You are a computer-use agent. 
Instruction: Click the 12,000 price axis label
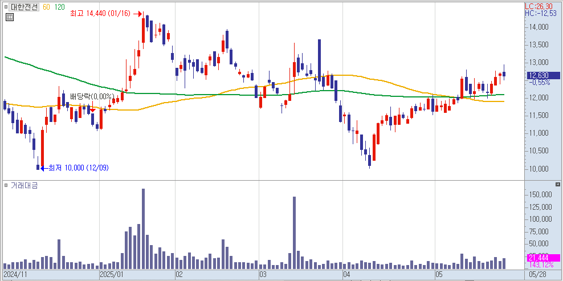point(540,97)
